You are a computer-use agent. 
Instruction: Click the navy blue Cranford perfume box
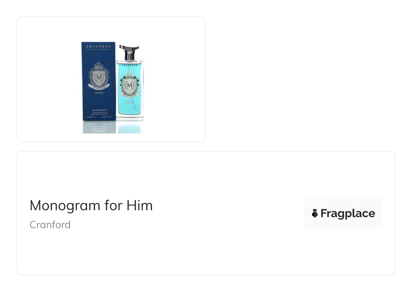[x=99, y=81]
